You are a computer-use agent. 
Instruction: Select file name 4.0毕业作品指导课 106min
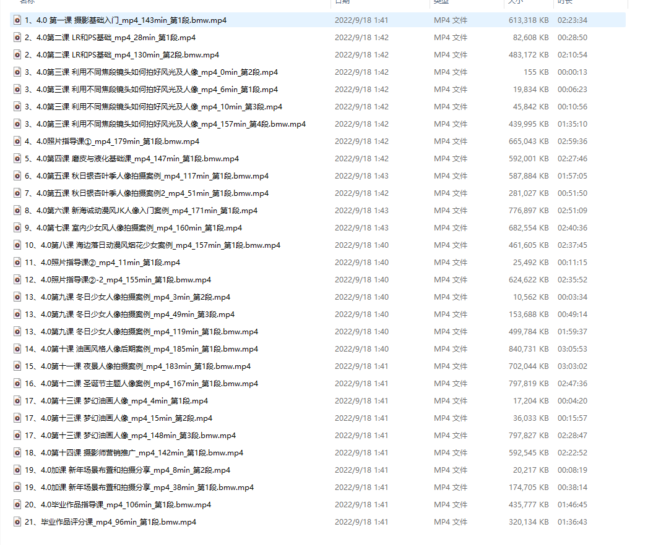pos(118,505)
